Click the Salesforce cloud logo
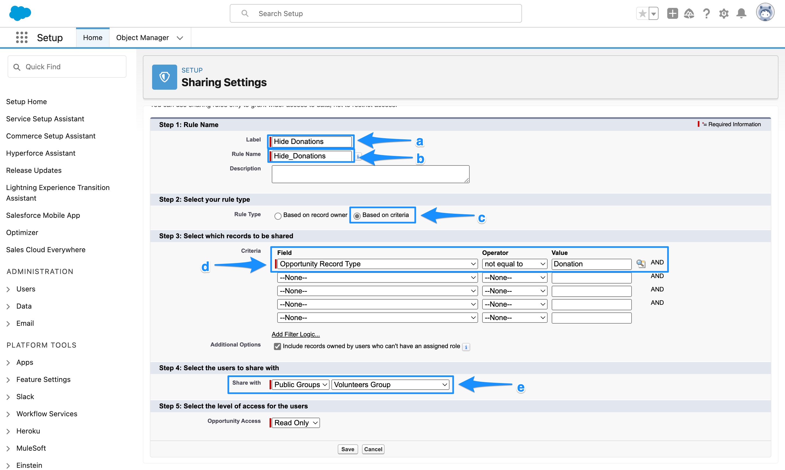The image size is (785, 470). 20,13
